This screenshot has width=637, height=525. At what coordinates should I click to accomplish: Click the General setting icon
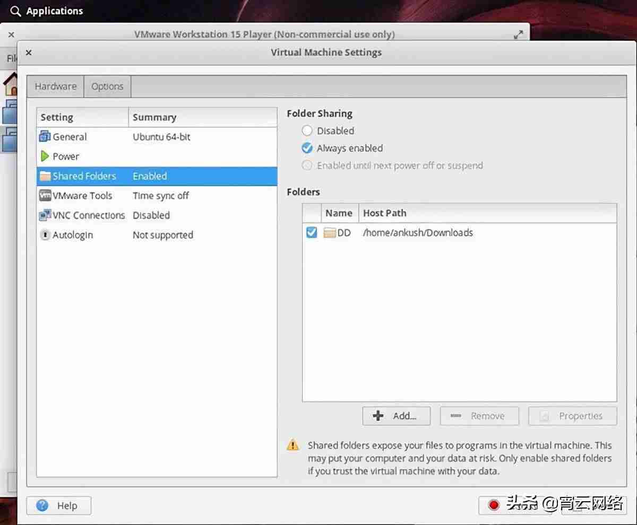[x=45, y=137]
